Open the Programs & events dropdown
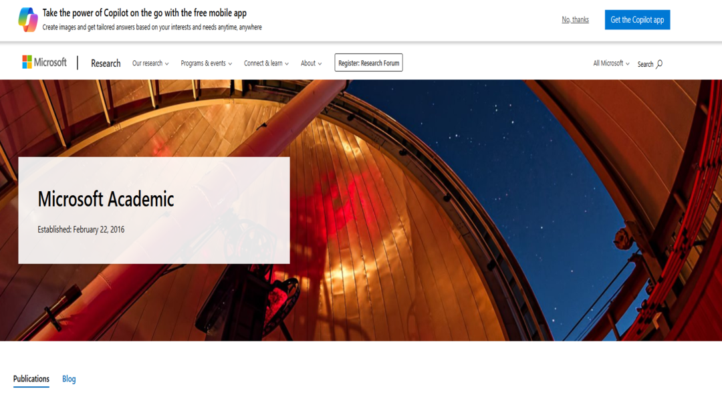 click(207, 63)
